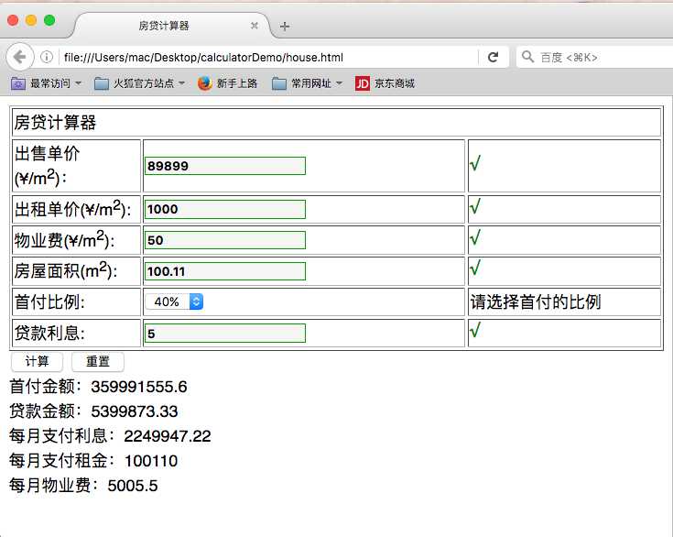Click the browser back arrow button
This screenshot has width=673, height=537.
pos(20,57)
